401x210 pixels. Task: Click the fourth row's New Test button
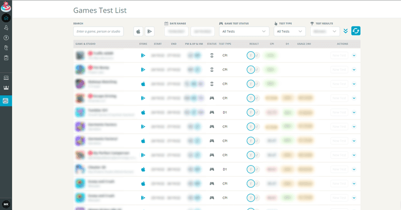[339, 98]
